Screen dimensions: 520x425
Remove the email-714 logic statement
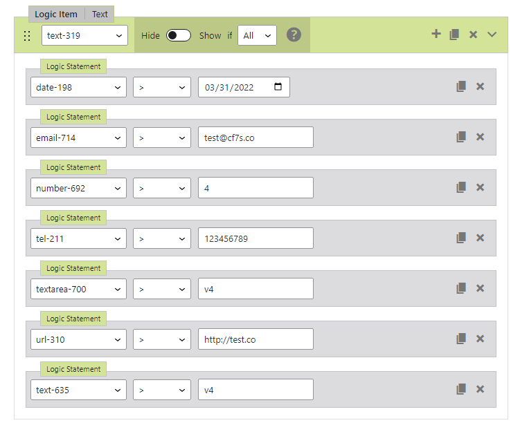click(x=480, y=137)
